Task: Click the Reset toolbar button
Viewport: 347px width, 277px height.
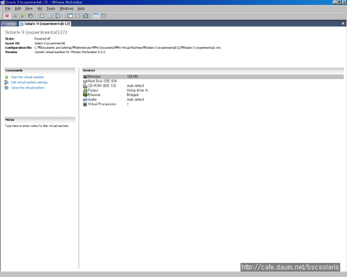Action: pyautogui.click(x=30, y=16)
